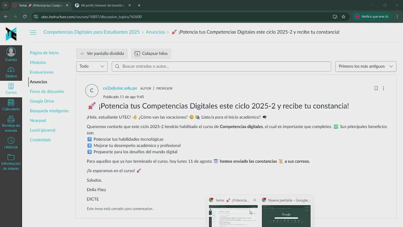
Task: Close the 'Mi perfil | Intranet' tab
Action: pyautogui.click(x=129, y=5)
